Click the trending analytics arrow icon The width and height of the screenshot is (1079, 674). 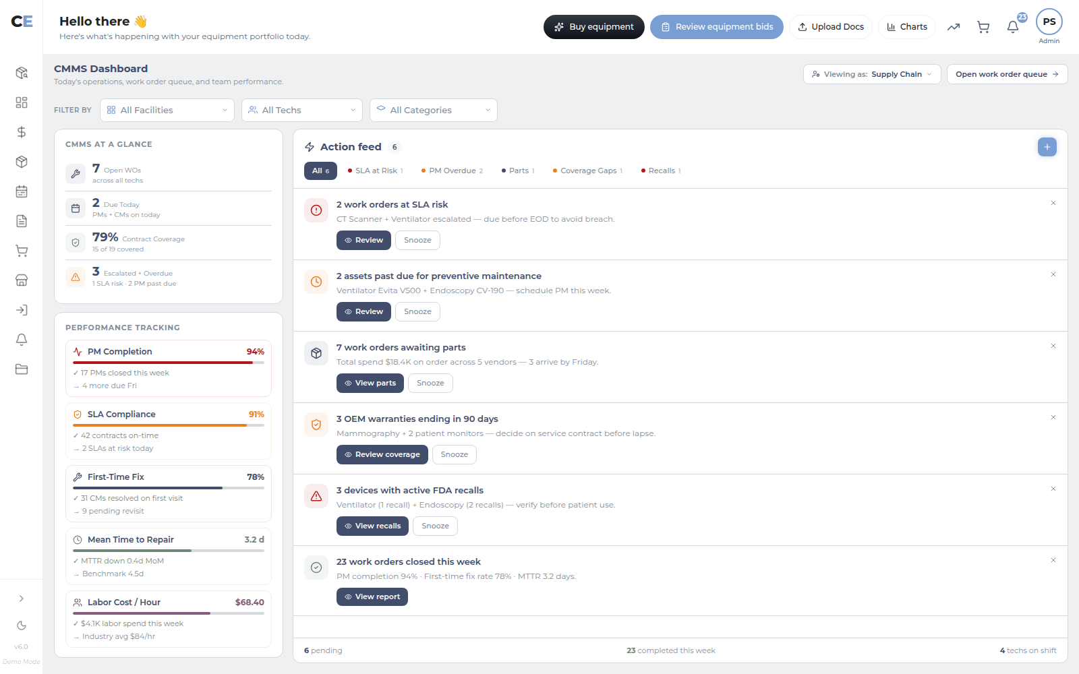point(954,27)
